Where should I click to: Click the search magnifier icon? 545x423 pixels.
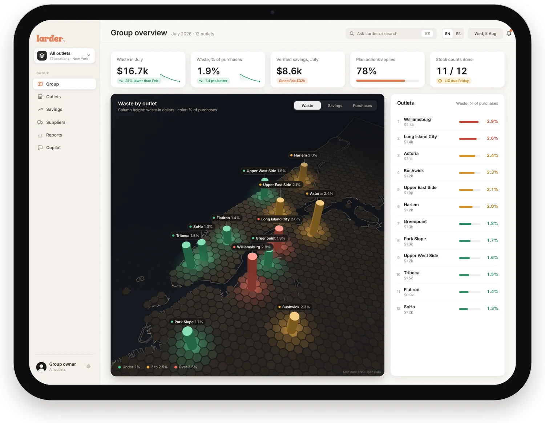352,33
